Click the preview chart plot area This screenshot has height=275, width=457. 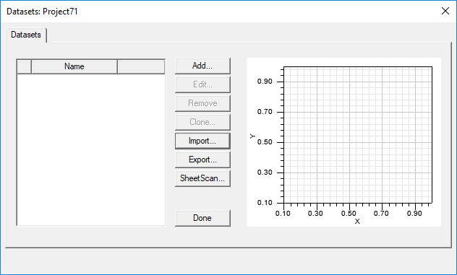tap(358, 135)
